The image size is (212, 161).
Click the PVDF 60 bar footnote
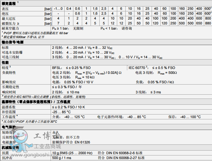35,33
